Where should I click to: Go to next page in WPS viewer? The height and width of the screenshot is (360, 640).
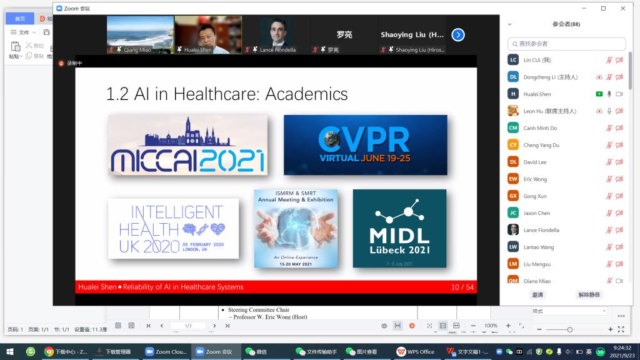click(214, 326)
